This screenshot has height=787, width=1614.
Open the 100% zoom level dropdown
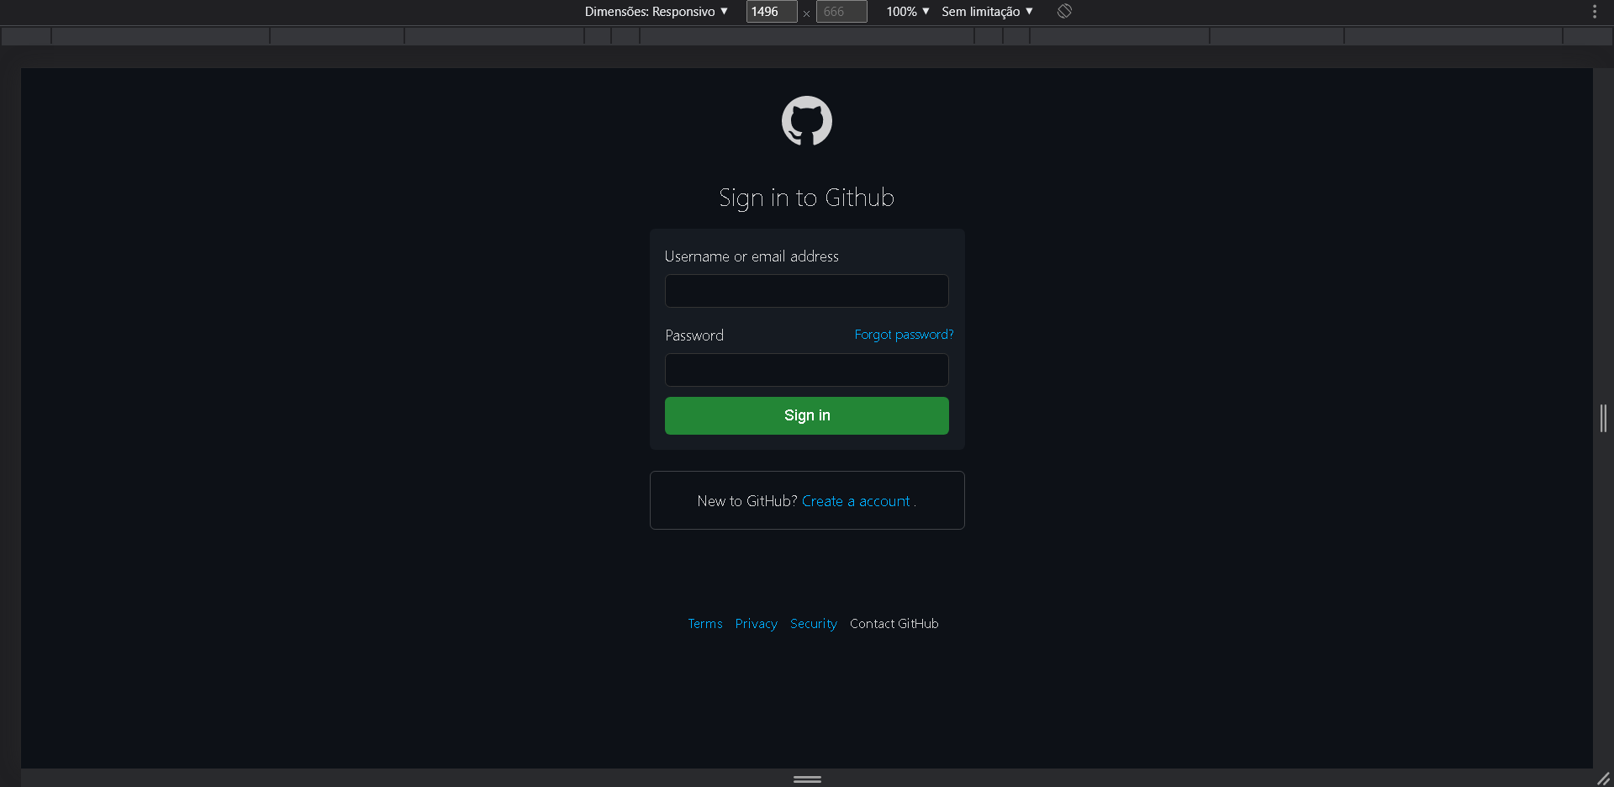tap(906, 11)
